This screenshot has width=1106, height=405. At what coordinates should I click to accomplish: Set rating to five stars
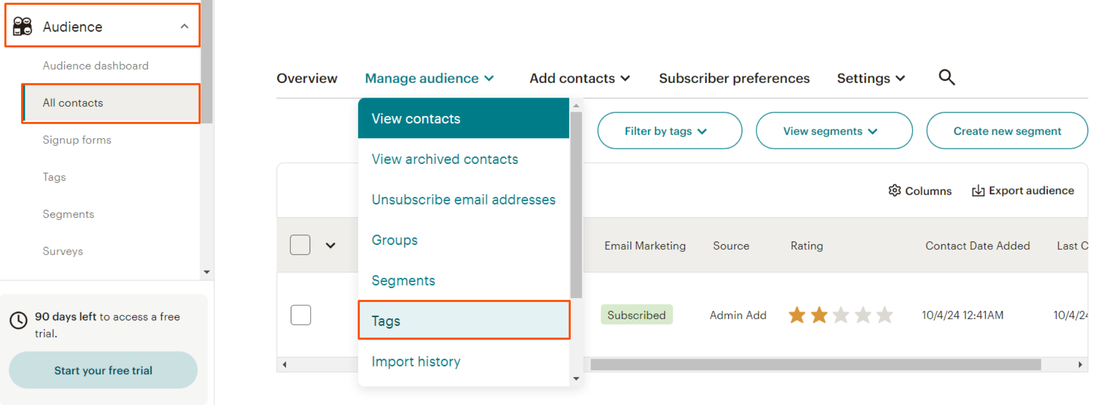point(885,315)
